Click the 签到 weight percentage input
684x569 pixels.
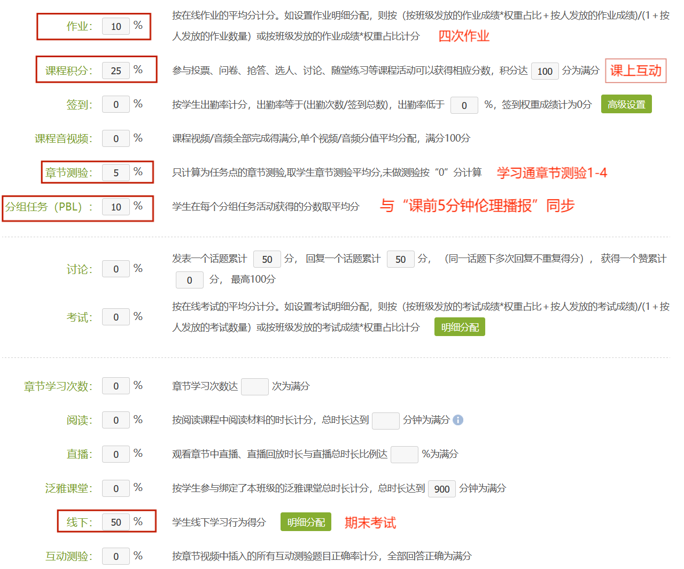pyautogui.click(x=116, y=104)
